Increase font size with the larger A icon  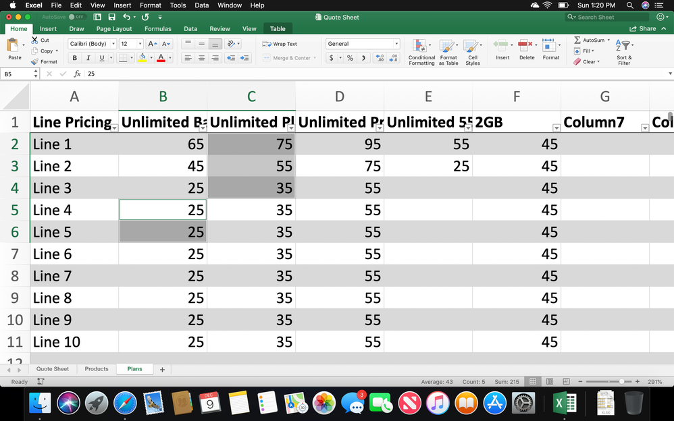152,44
